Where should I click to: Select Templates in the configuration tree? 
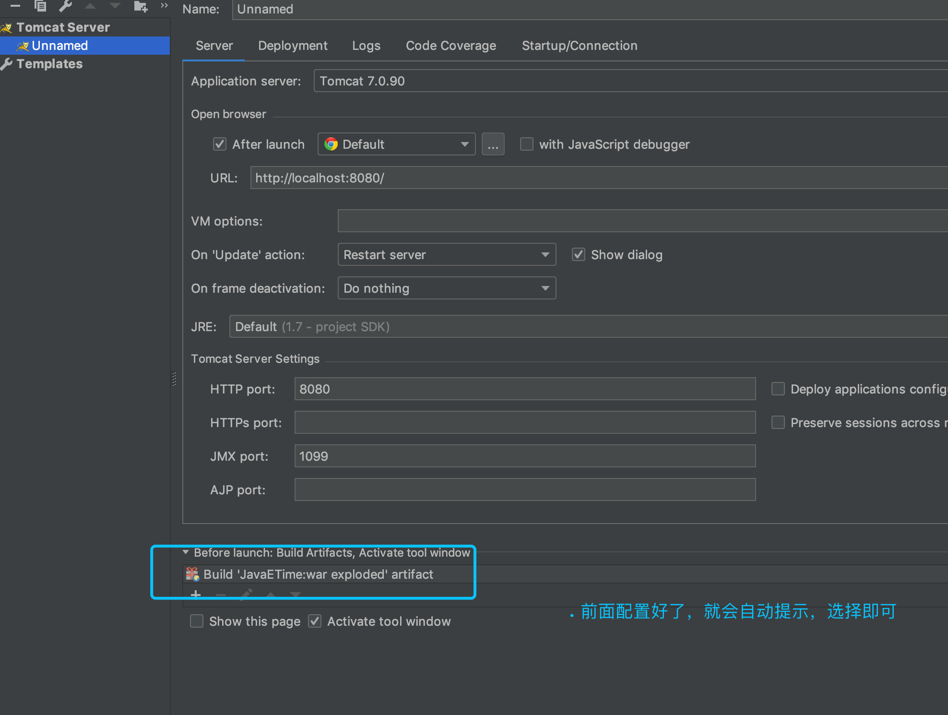[49, 64]
